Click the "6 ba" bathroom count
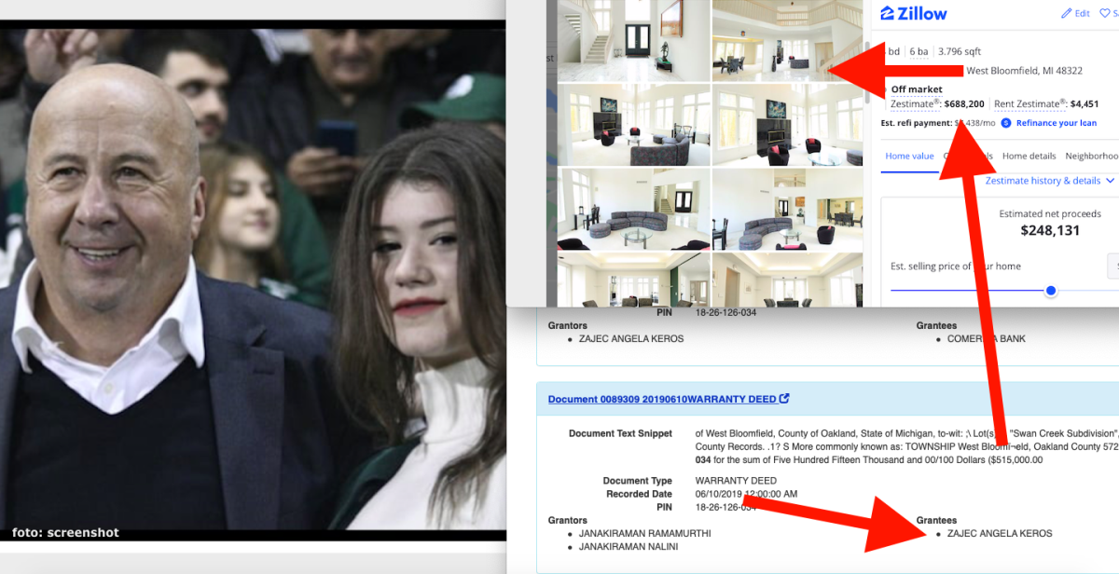 point(919,52)
